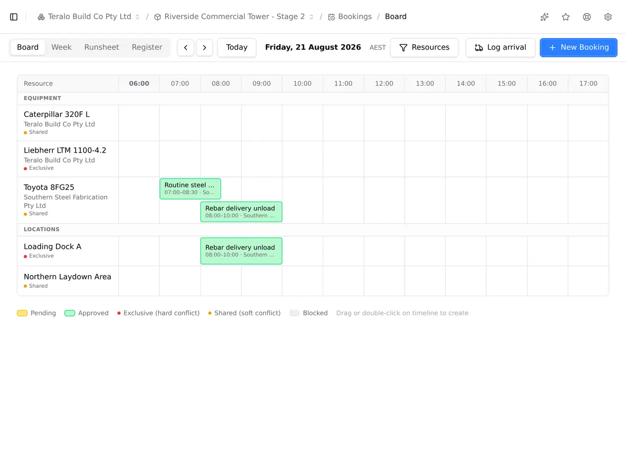Open Toyota 8FG25 Rebar delivery unload booking
The width and height of the screenshot is (626, 476).
click(241, 212)
